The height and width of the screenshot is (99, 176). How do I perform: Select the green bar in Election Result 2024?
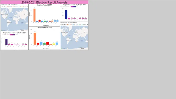coord(44,44)
